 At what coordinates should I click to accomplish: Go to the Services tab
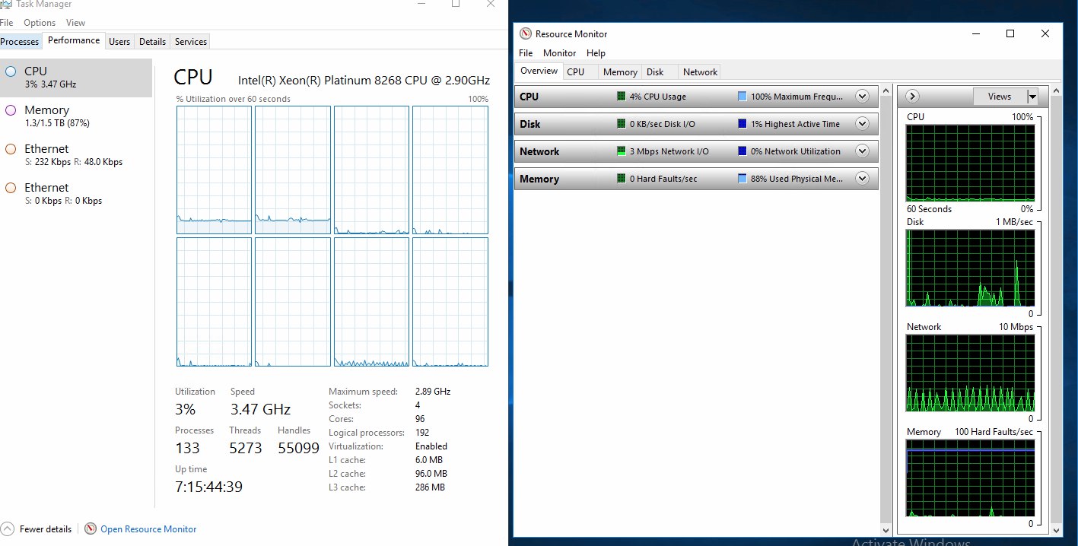pos(190,42)
